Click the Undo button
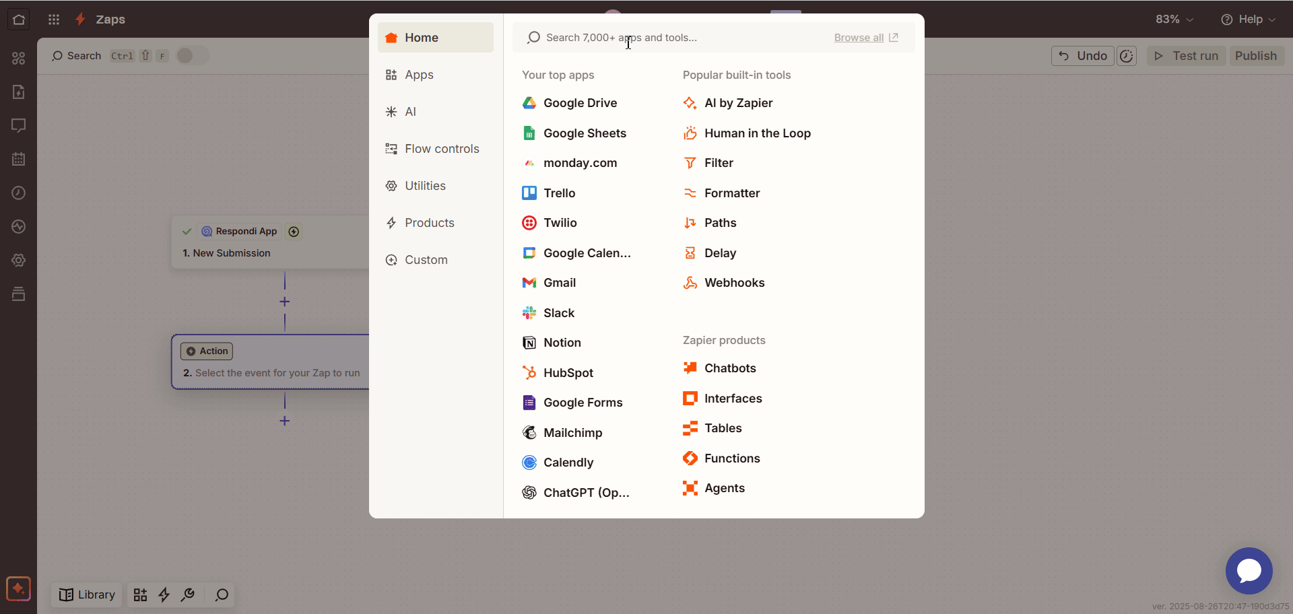The width and height of the screenshot is (1293, 614). point(1083,56)
